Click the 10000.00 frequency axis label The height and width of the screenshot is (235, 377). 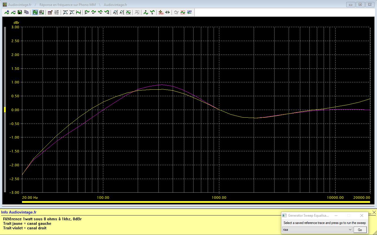tap(335, 197)
